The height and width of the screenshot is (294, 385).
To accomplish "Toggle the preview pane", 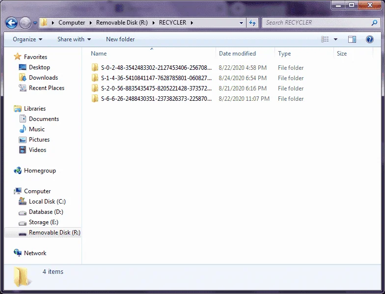I will 352,39.
